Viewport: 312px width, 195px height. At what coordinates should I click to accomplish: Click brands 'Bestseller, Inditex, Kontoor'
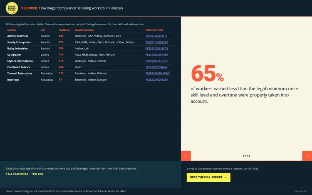(91, 80)
